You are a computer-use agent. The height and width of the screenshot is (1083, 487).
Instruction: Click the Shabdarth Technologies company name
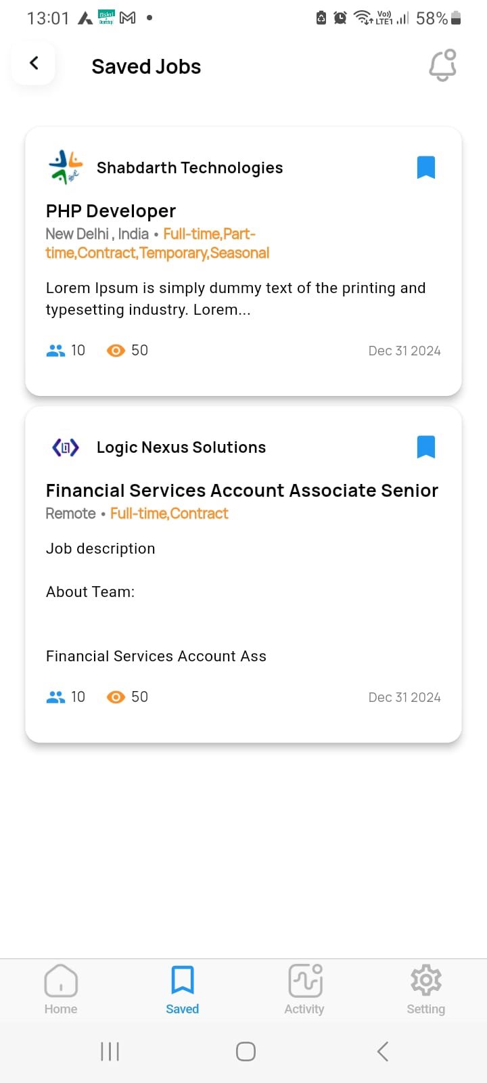[x=189, y=168]
